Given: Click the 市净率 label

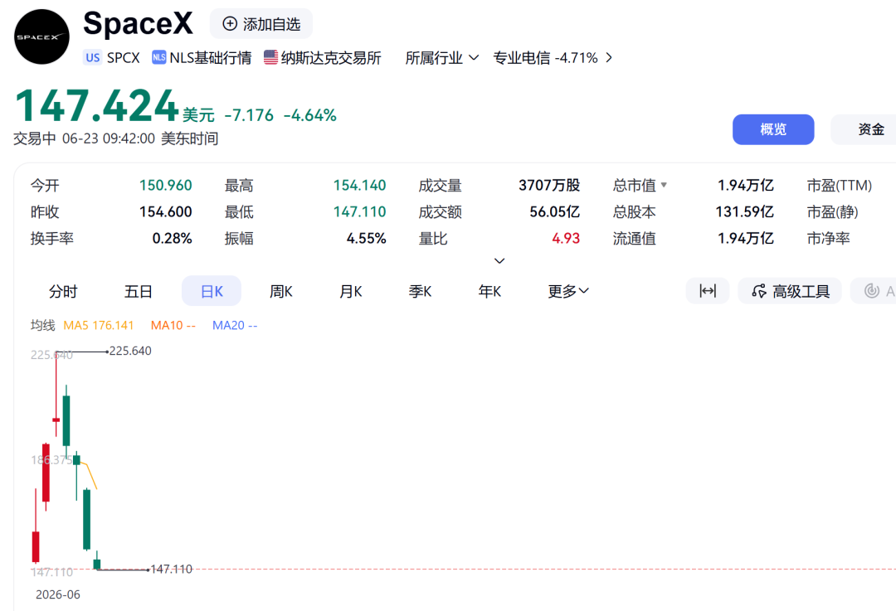Looking at the screenshot, I should (829, 238).
